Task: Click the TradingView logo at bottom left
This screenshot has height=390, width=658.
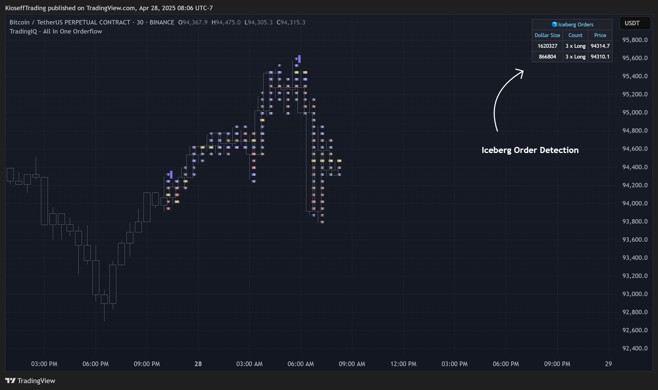Action: click(30, 381)
